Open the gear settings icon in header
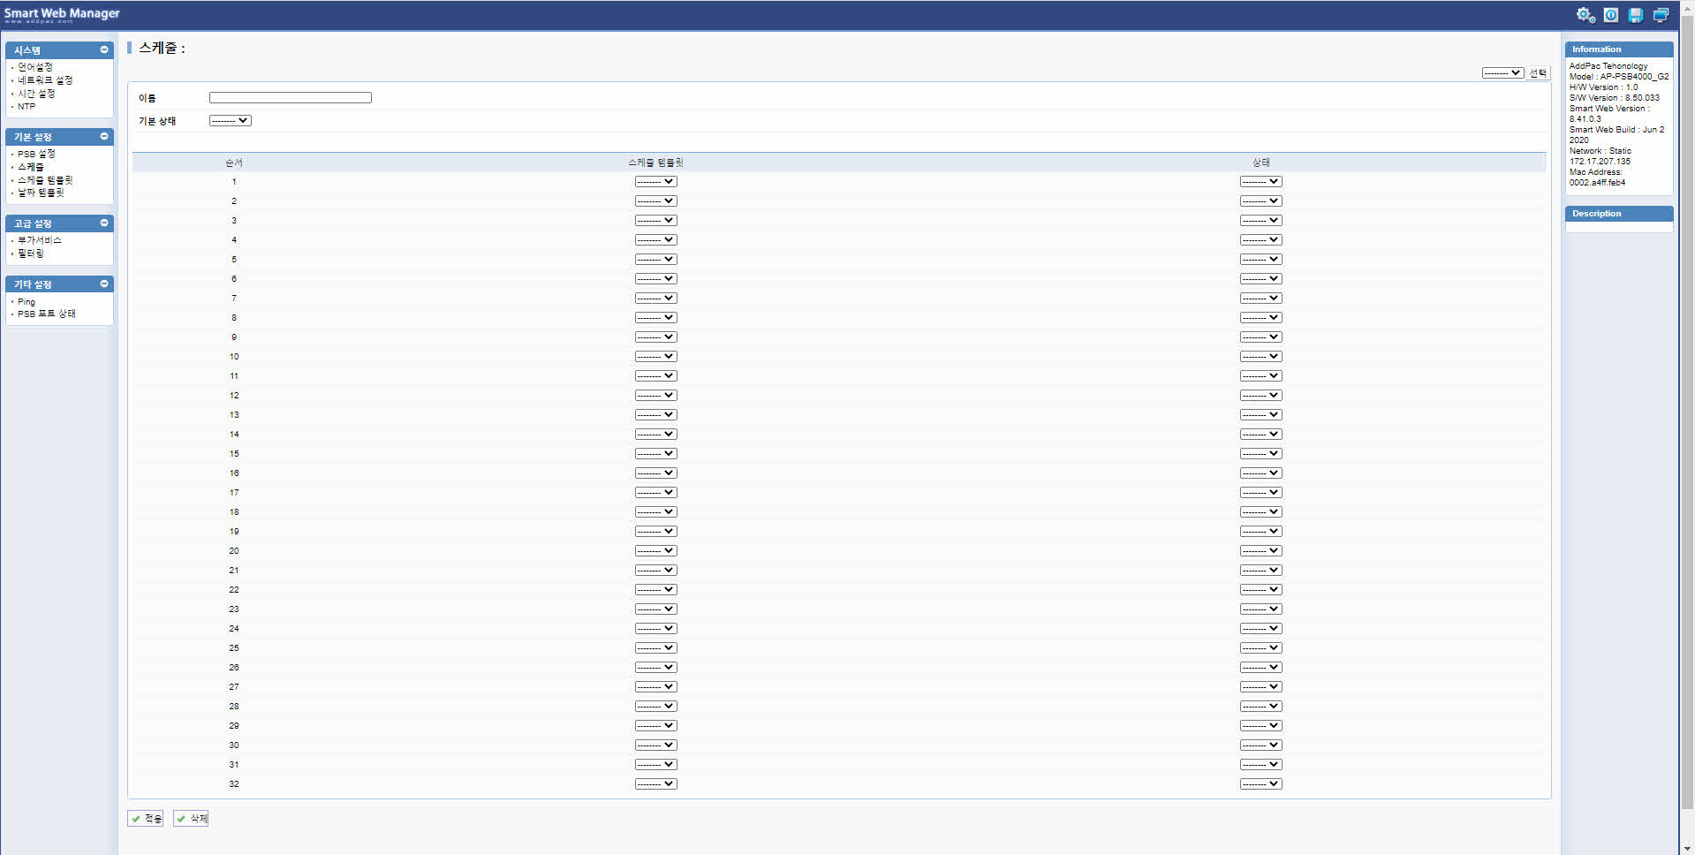 point(1585,15)
